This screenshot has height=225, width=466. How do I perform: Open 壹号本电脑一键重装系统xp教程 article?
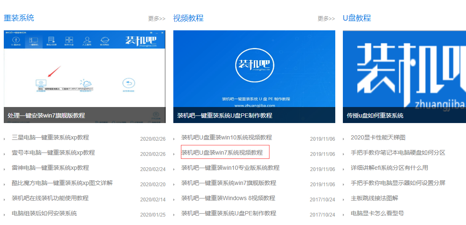pyautogui.click(x=53, y=153)
